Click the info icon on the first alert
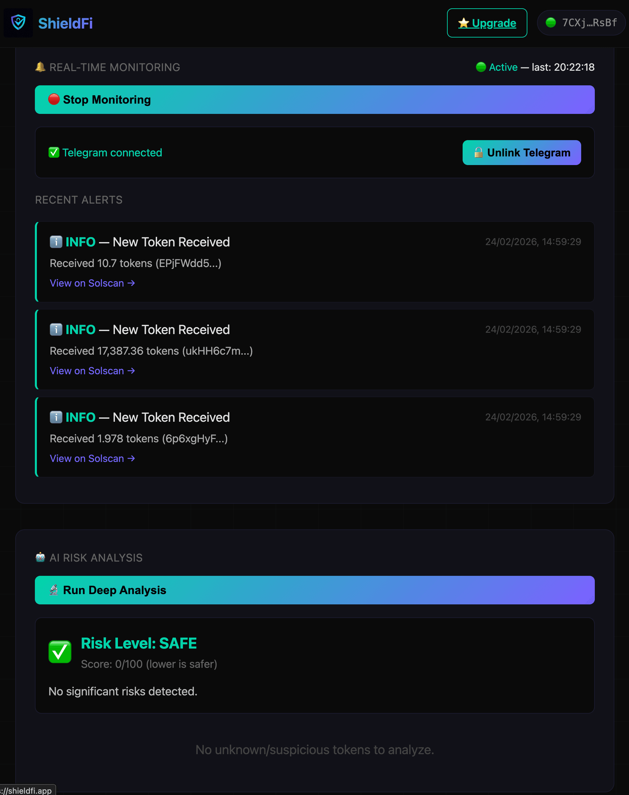629x795 pixels. [x=55, y=242]
